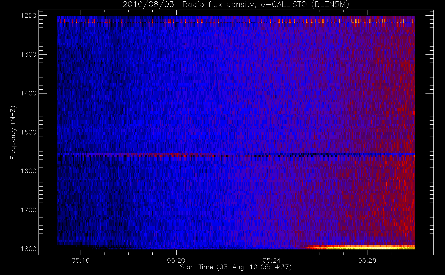Click the 1800 frequency axis label
Viewport: 445px width, 275px height.
[x=29, y=249]
